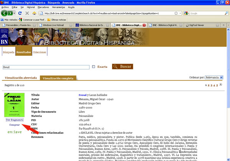Go forward with the green forward arrow

pyautogui.click(x=10, y=13)
